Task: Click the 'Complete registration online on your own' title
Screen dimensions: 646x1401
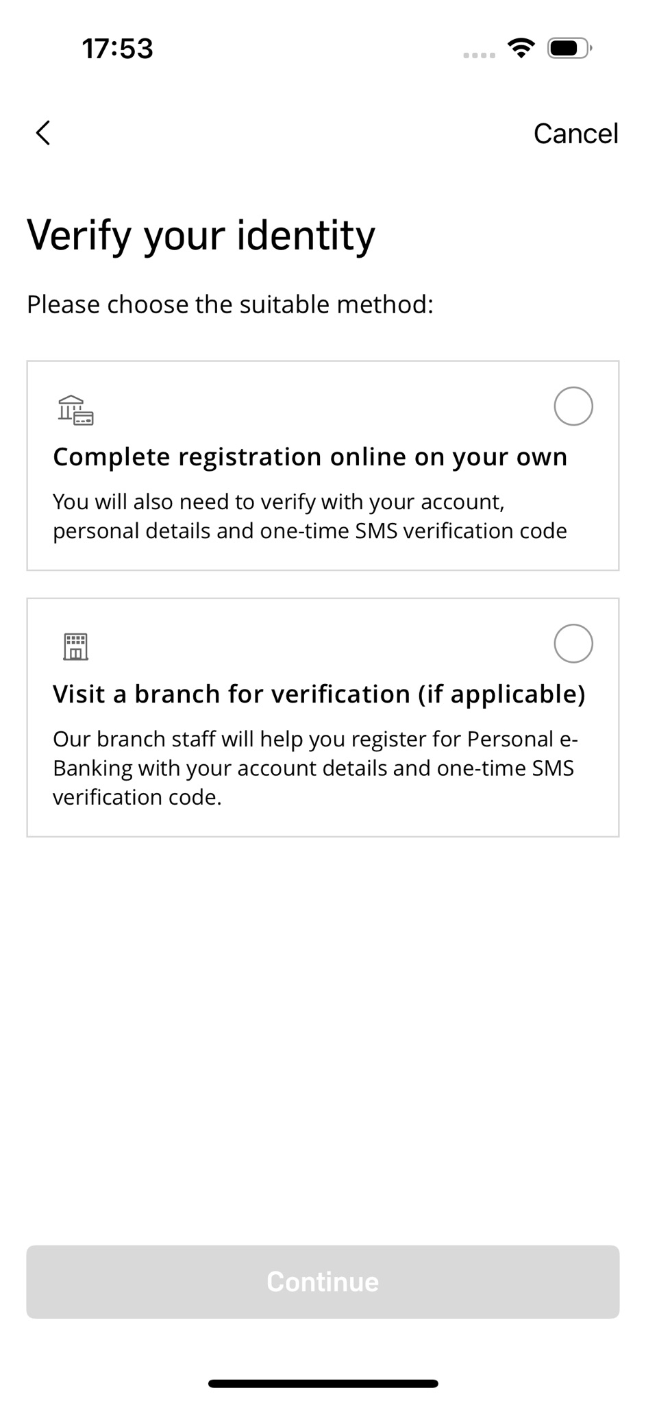Action: tap(310, 457)
